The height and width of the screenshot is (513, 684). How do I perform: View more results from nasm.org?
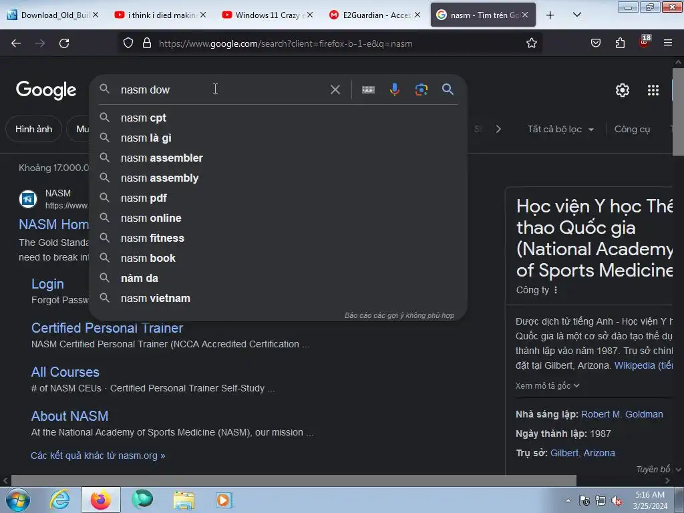coord(98,456)
